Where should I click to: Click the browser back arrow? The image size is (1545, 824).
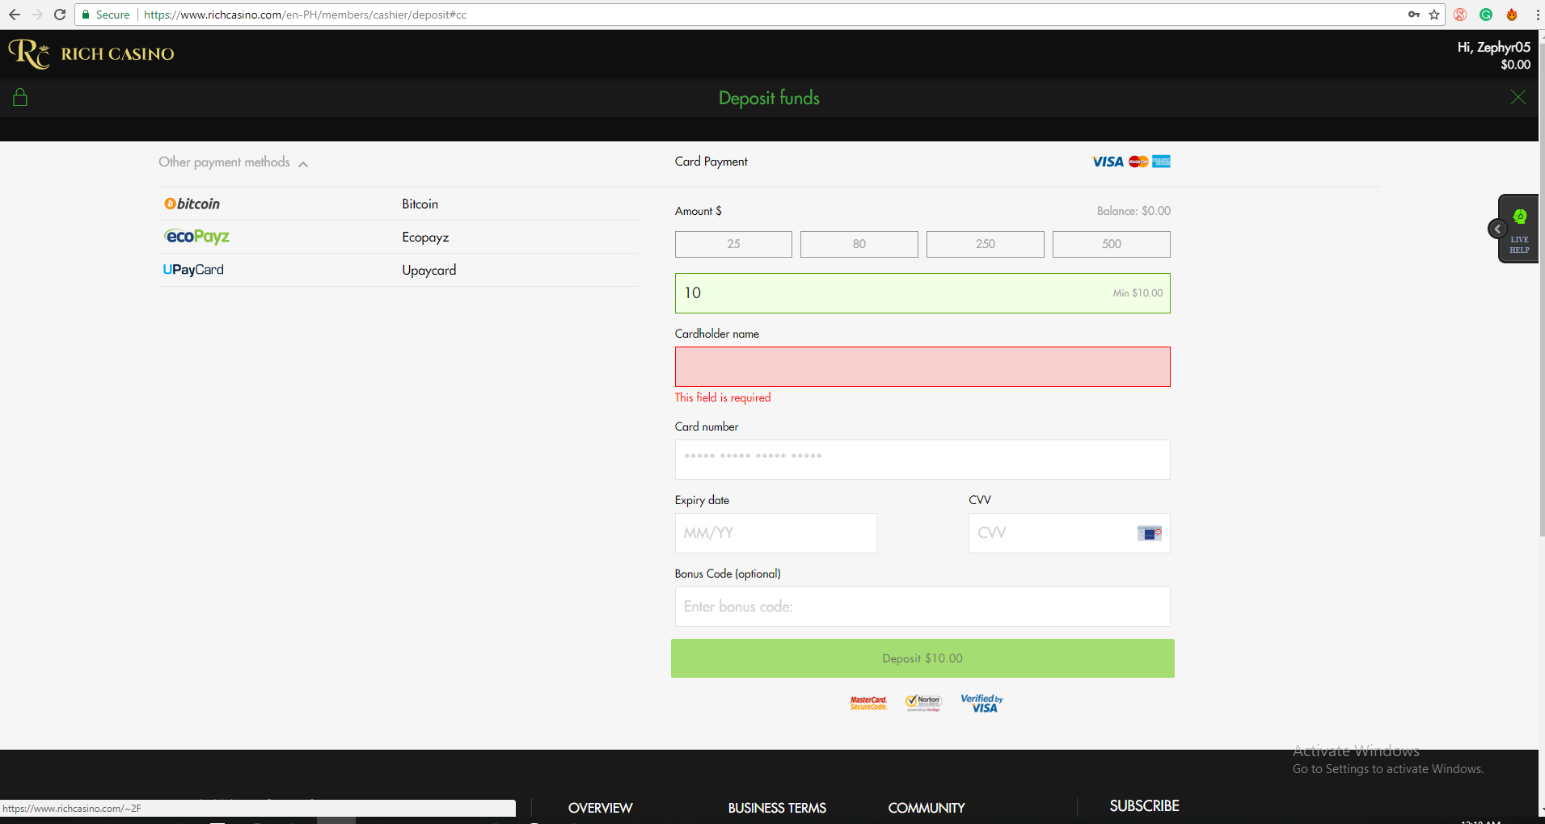15,15
